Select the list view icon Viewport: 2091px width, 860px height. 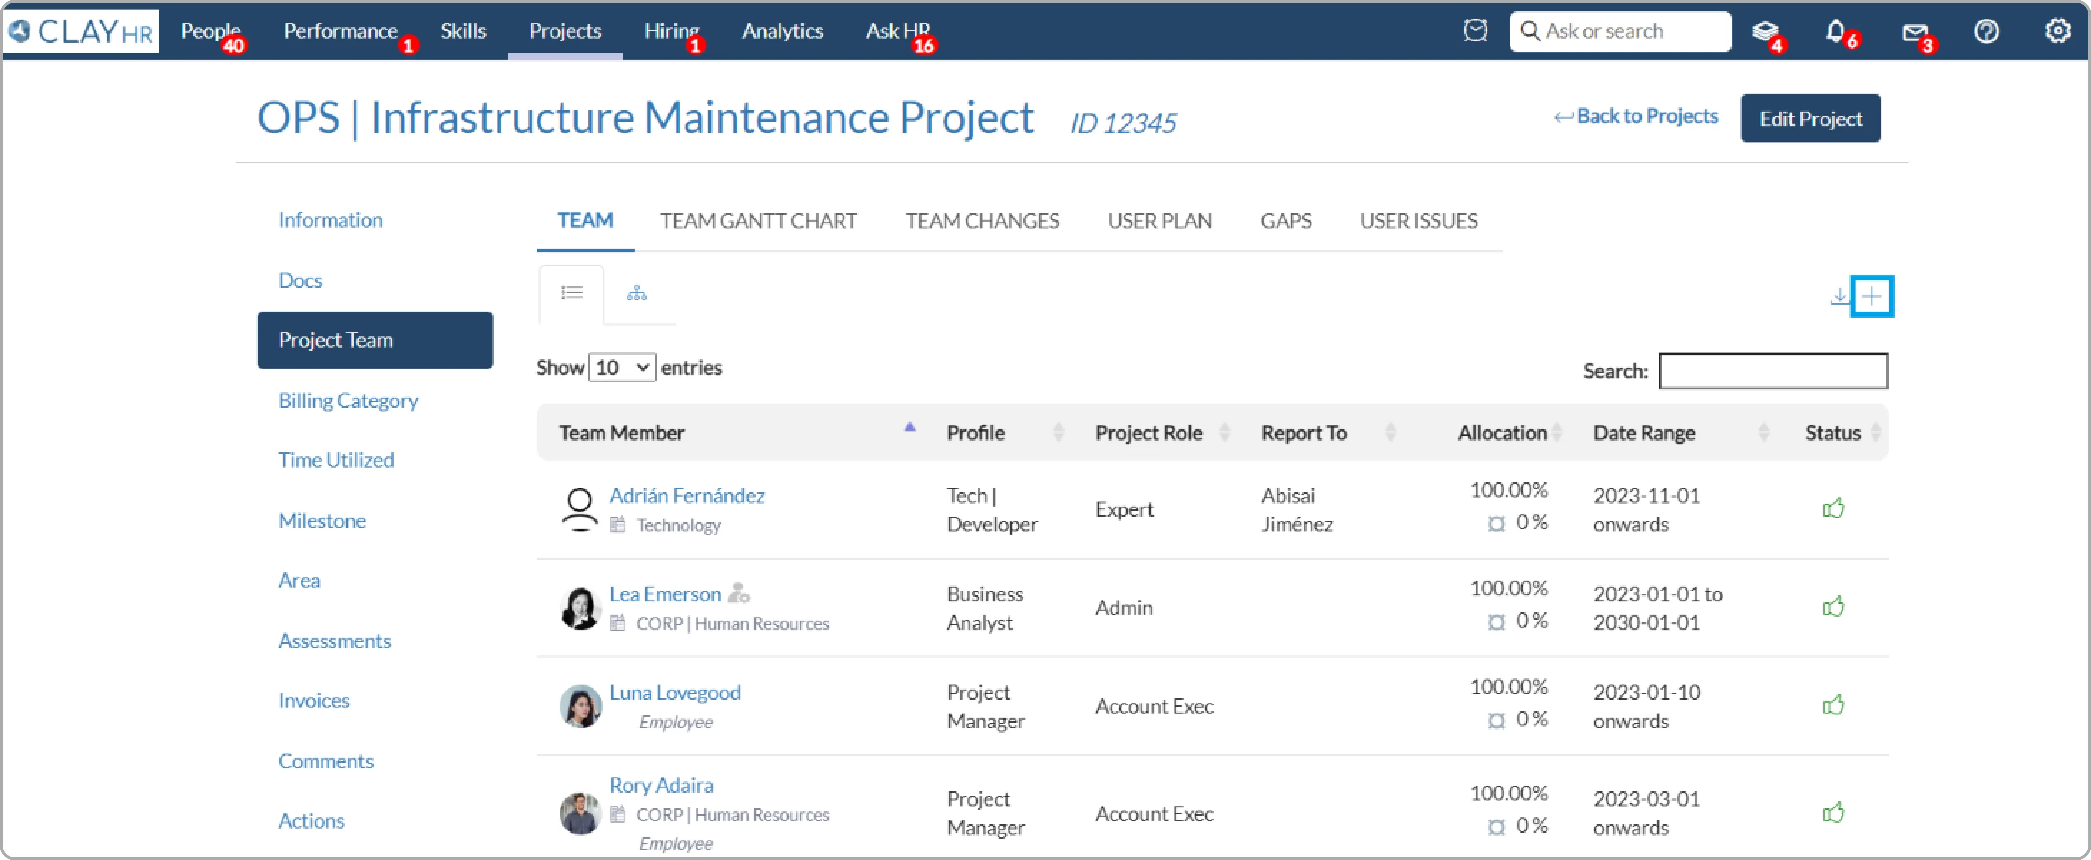[572, 293]
